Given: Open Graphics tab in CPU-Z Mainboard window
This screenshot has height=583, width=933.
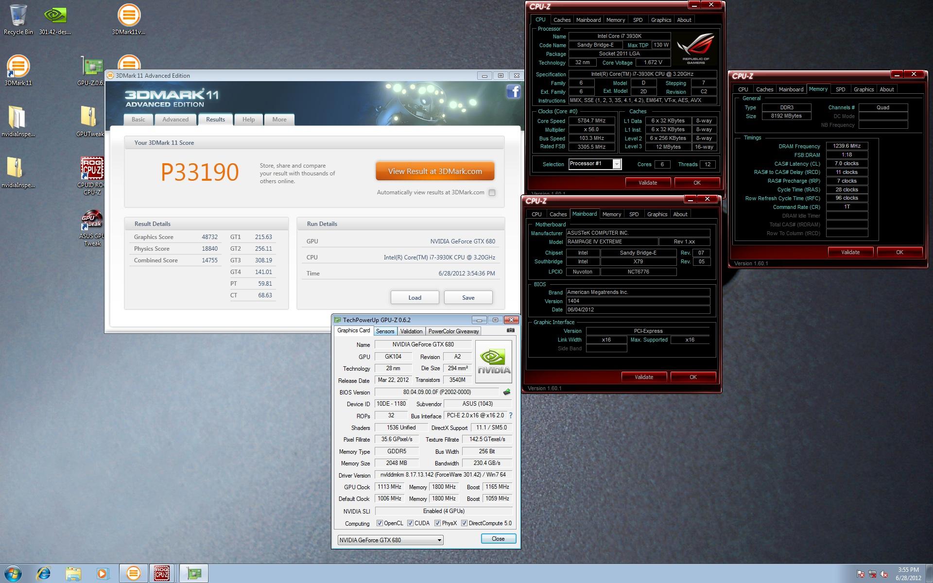Looking at the screenshot, I should 657,214.
